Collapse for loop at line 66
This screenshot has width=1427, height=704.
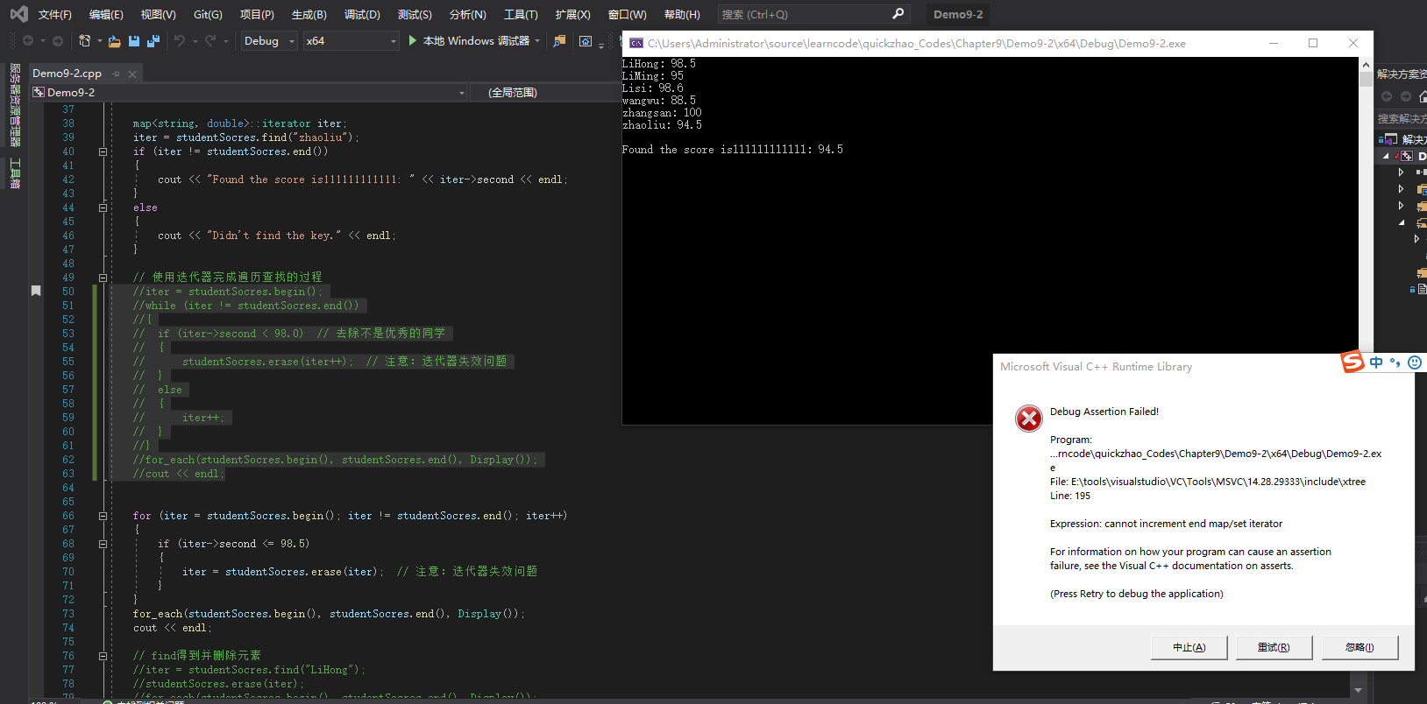[x=103, y=516]
